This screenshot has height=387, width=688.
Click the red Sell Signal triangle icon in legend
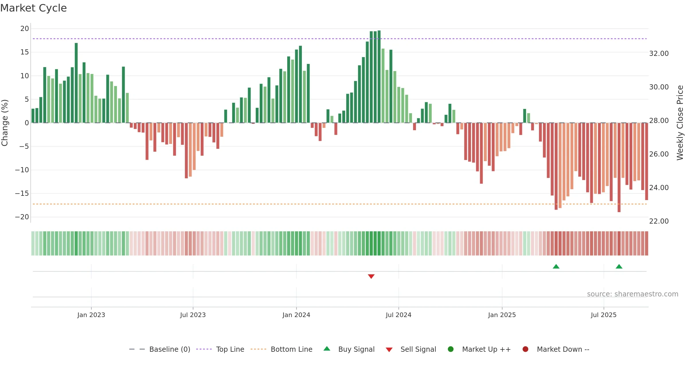coord(389,350)
